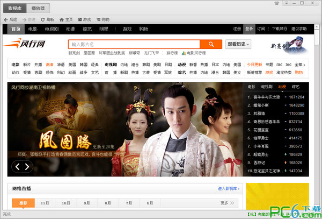Click the 下载风行 link
322x219 pixels.
click(x=280, y=29)
